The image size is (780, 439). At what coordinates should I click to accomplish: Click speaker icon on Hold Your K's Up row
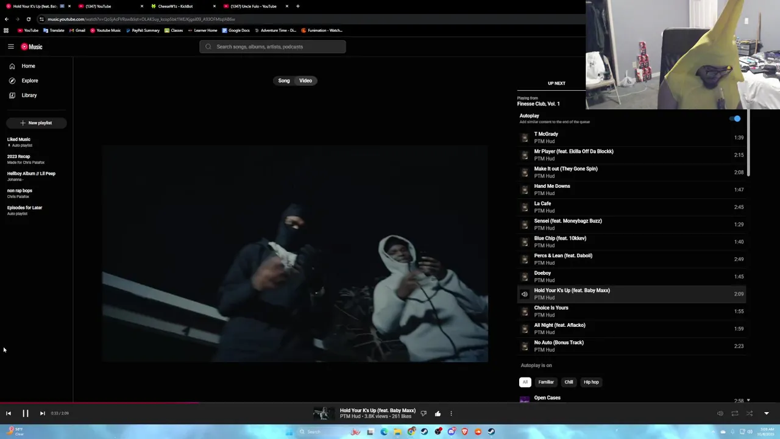tap(525, 294)
